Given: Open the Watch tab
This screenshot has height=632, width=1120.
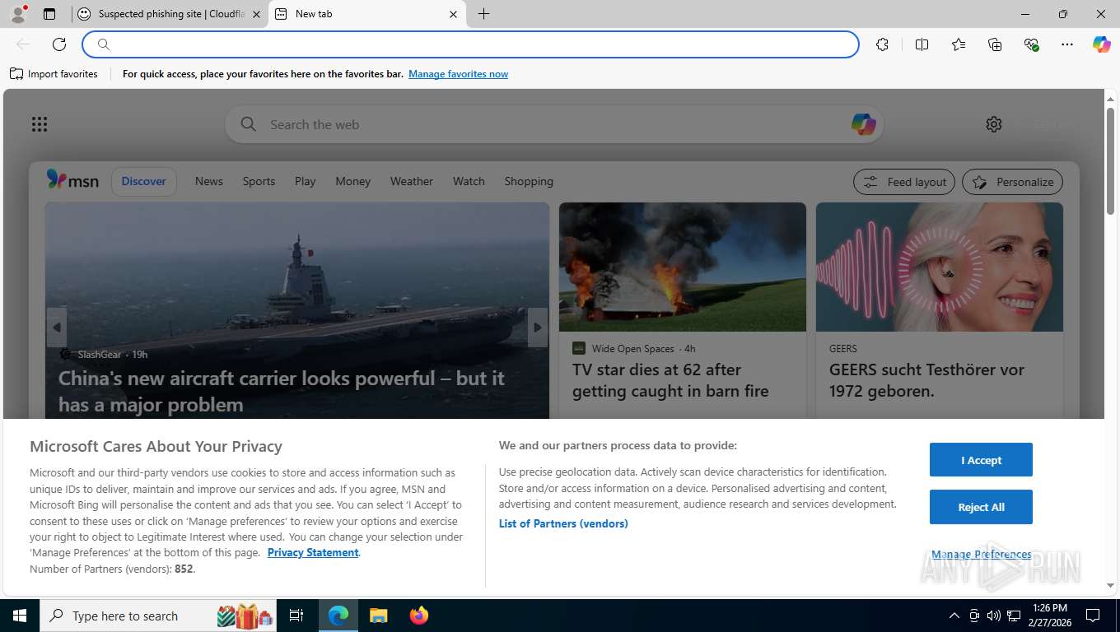Looking at the screenshot, I should pyautogui.click(x=469, y=181).
